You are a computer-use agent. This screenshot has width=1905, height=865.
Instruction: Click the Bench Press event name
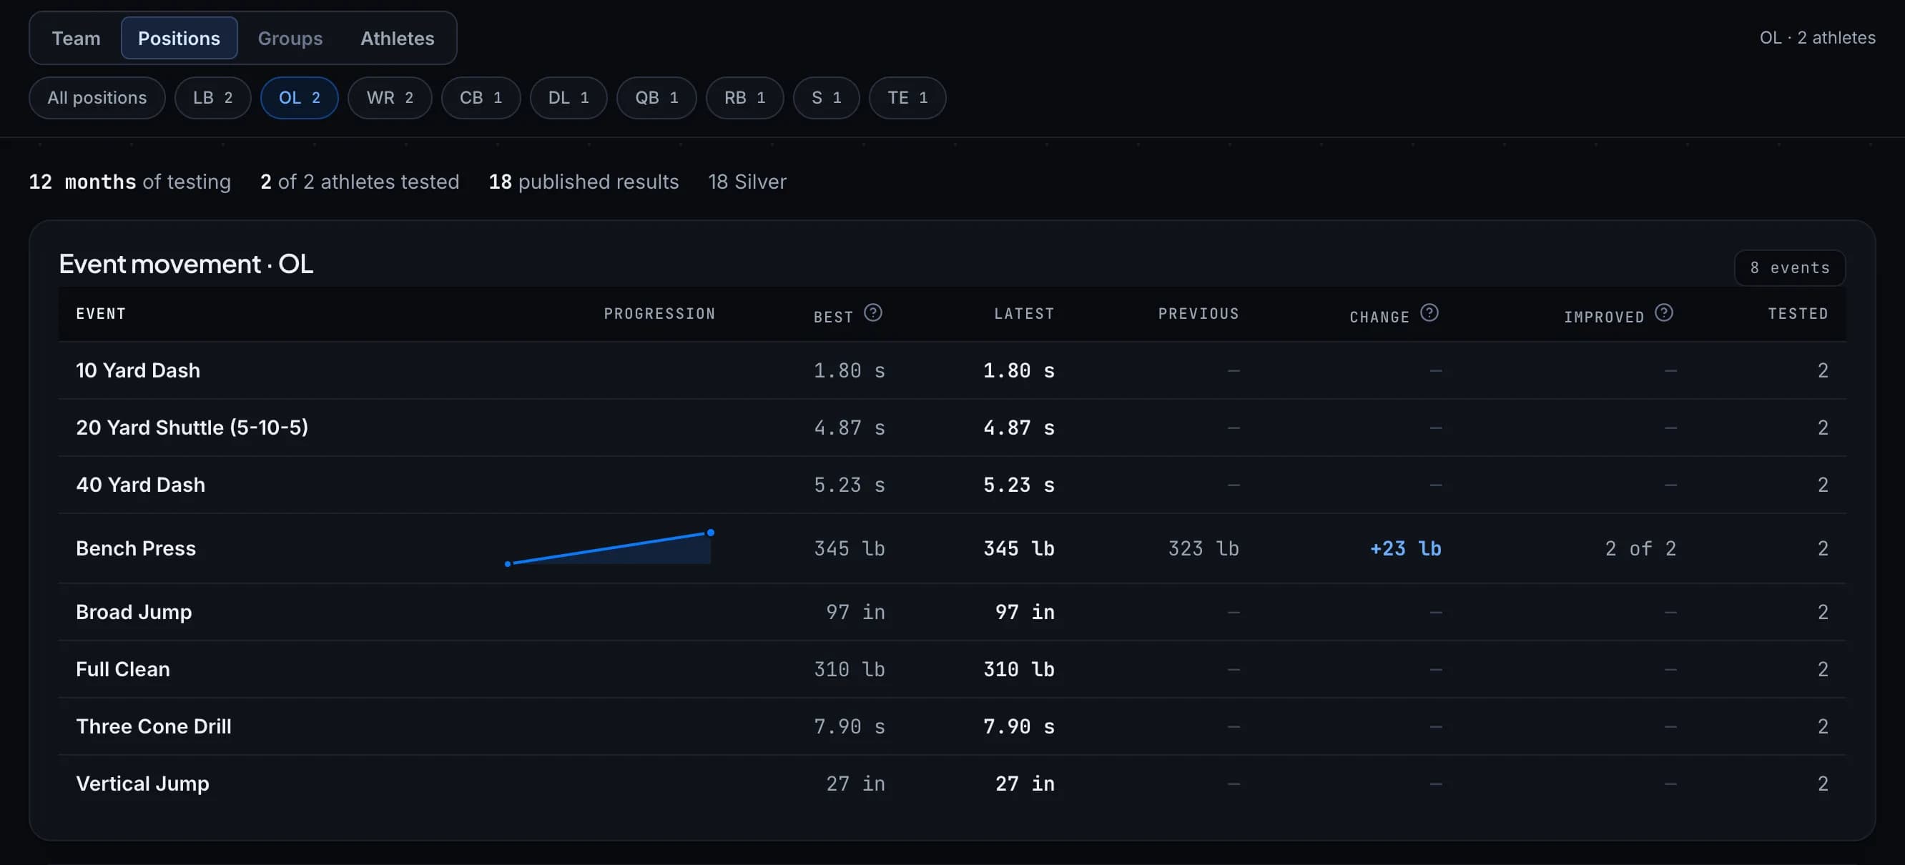pyautogui.click(x=136, y=548)
